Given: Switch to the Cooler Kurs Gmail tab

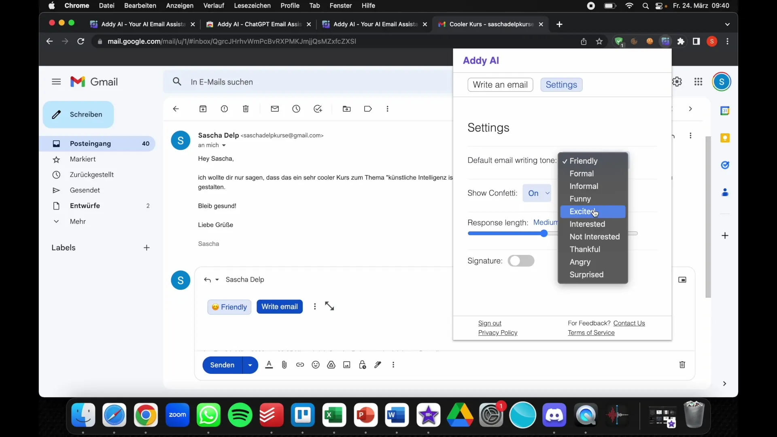Looking at the screenshot, I should (490, 24).
